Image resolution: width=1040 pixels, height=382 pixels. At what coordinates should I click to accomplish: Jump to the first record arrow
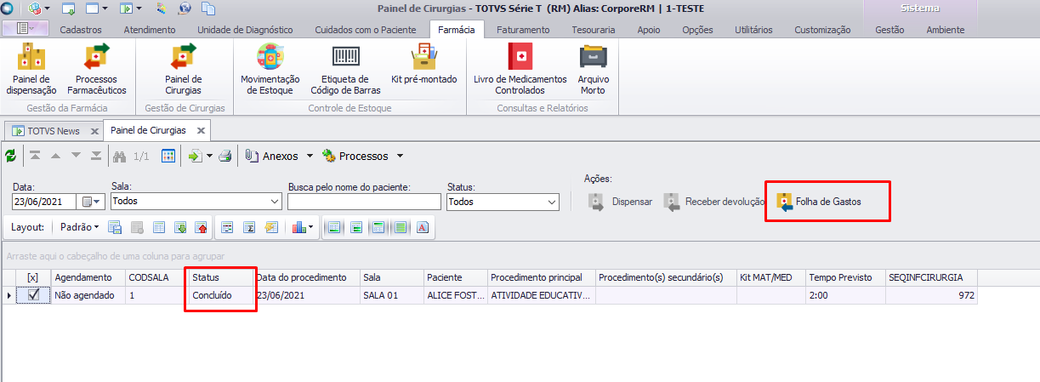35,156
